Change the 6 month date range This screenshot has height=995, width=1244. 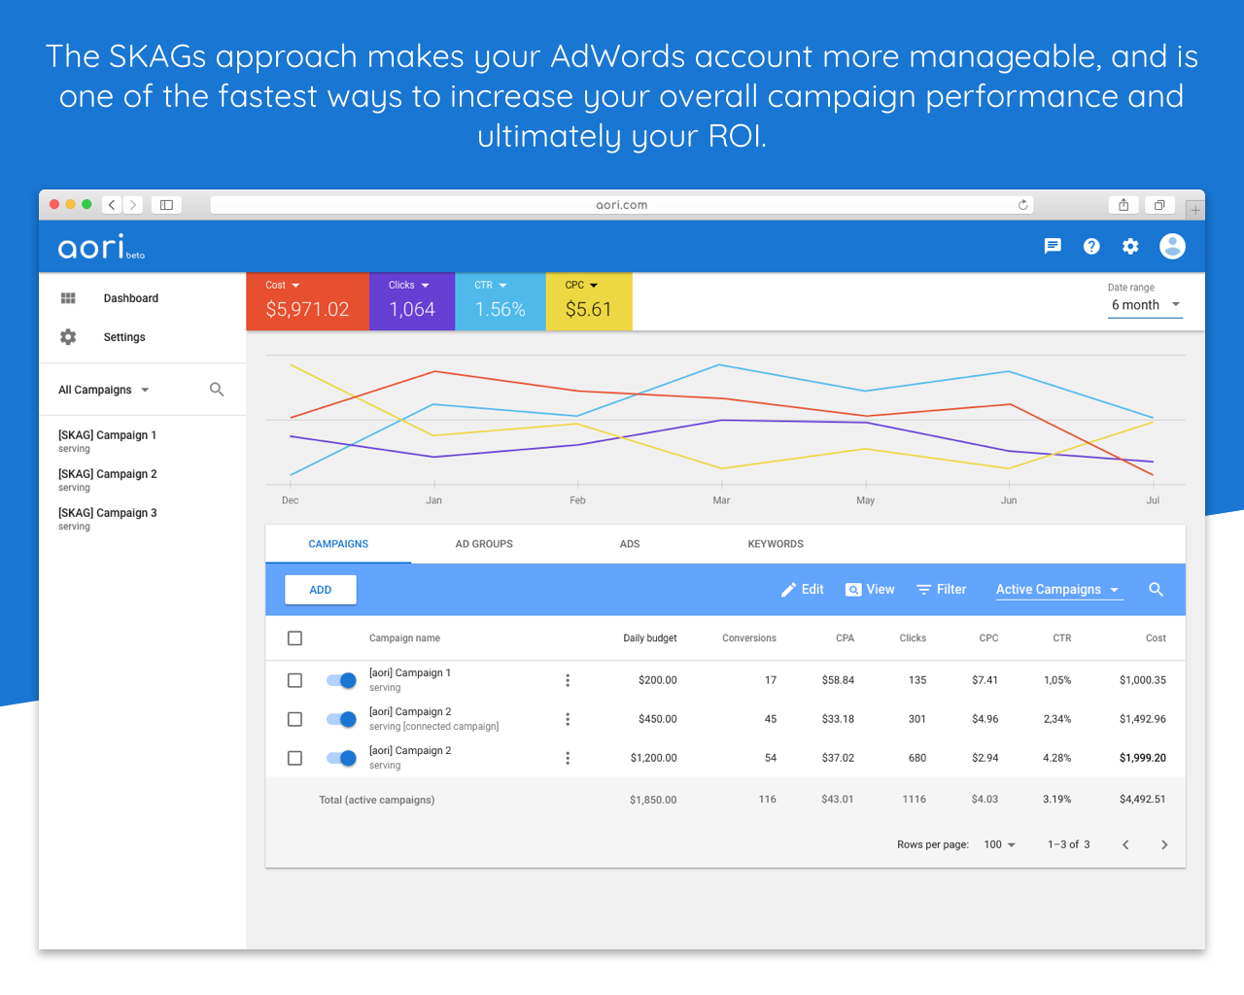click(1146, 305)
